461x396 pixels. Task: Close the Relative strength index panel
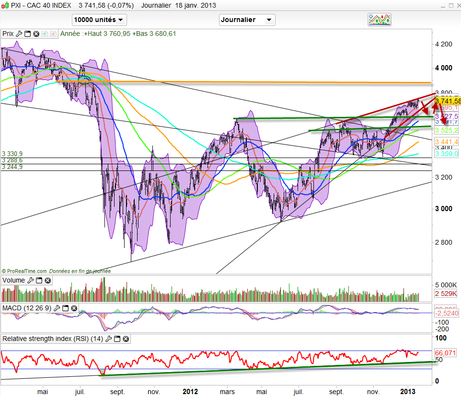(x=126, y=339)
